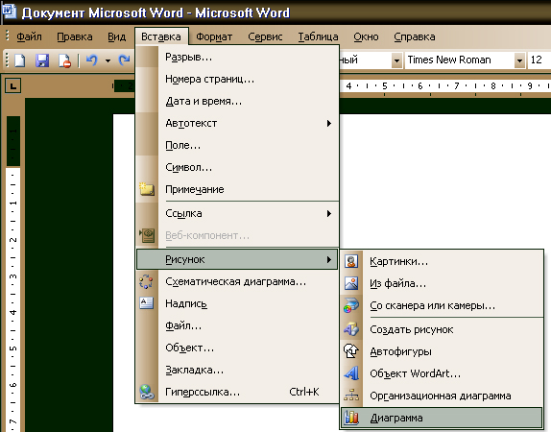The width and height of the screenshot is (551, 432).
Task: Select Гиперссылка… menu item
Action: [237, 392]
